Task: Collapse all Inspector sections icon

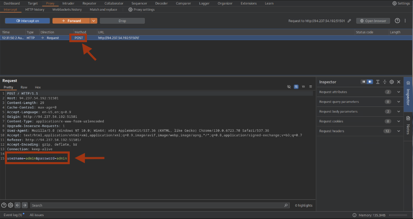Action: click(385, 82)
